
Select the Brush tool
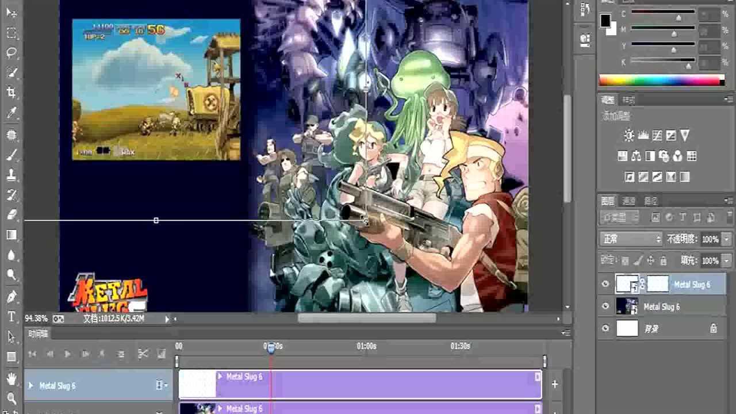coord(11,155)
